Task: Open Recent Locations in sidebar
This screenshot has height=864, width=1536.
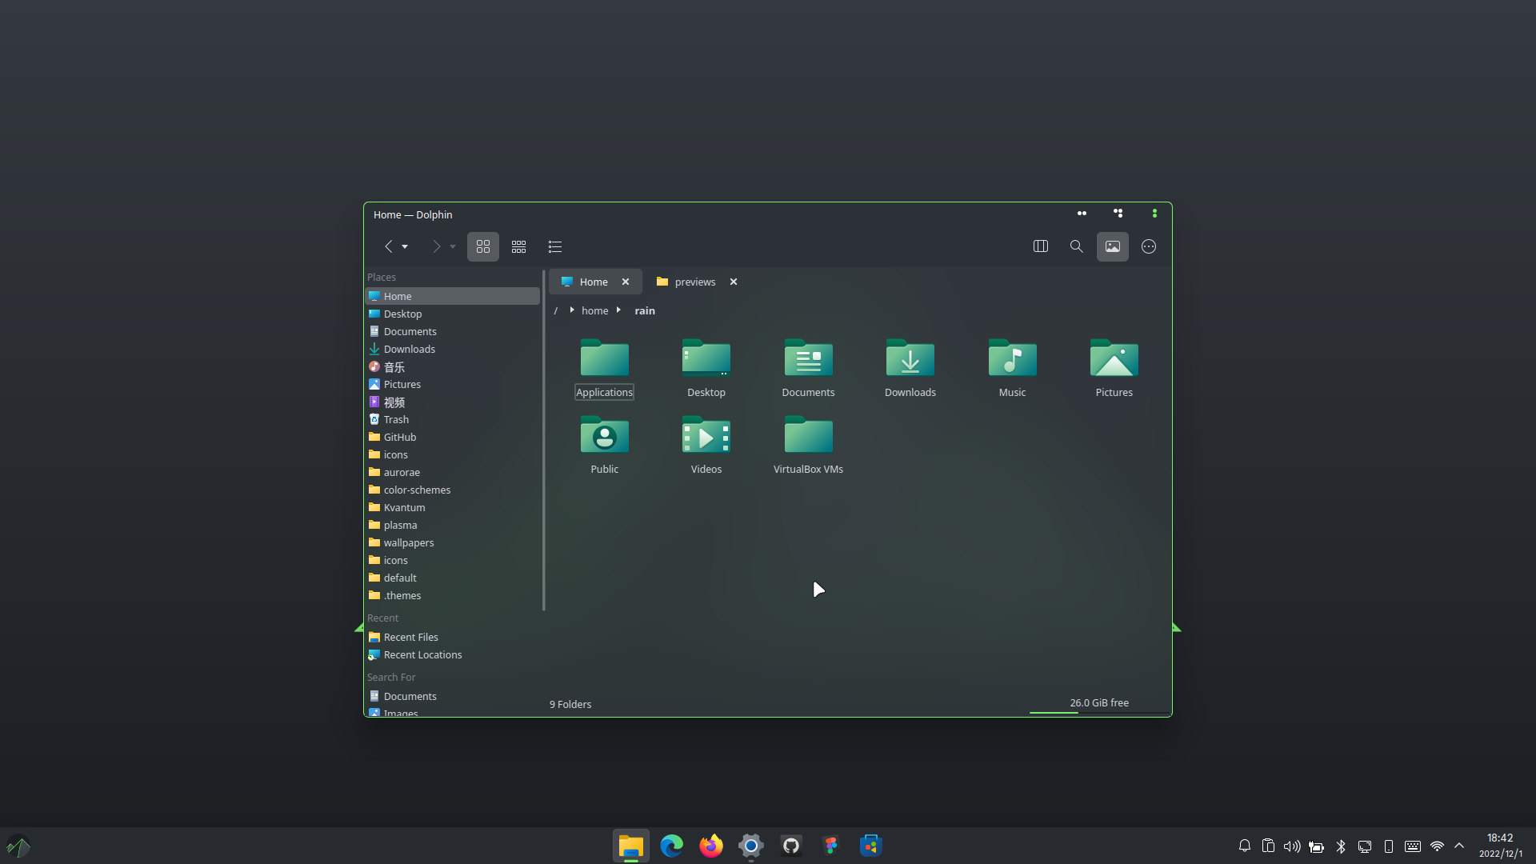Action: pyautogui.click(x=453, y=654)
